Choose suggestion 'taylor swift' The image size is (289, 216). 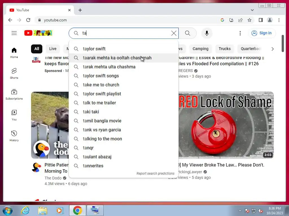[124, 49]
